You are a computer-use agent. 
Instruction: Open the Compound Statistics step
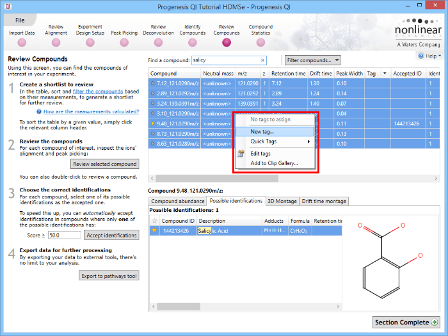point(260,43)
